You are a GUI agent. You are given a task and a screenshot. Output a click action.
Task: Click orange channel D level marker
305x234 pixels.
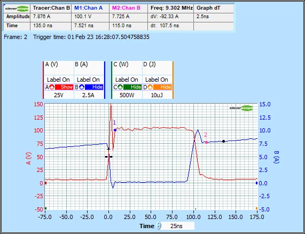click(256, 208)
